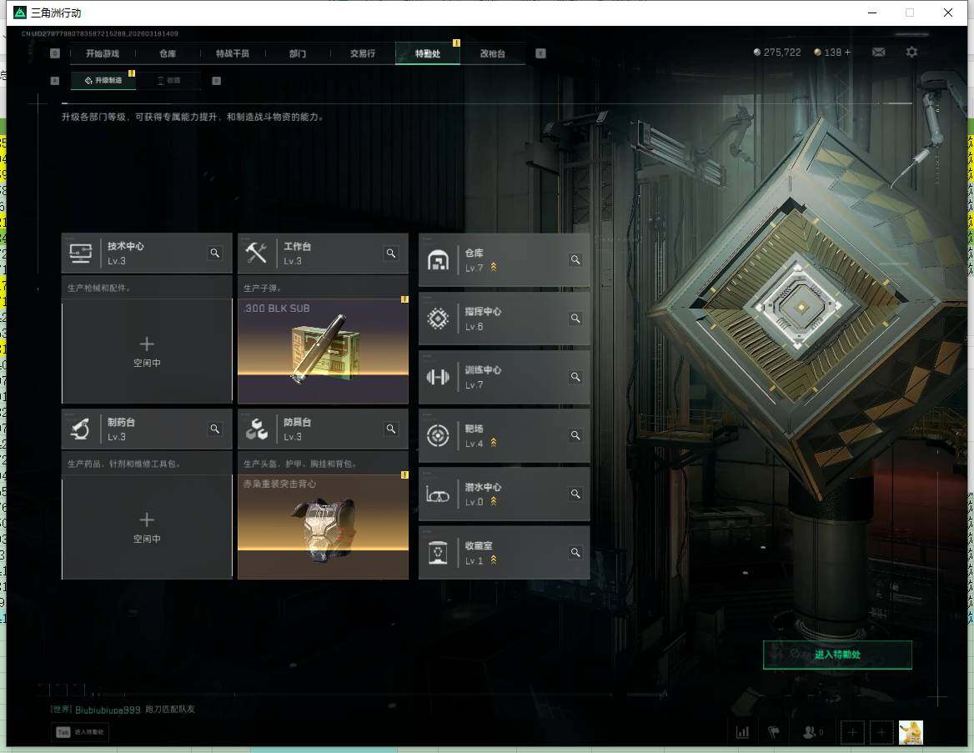Inspect 靶场 with its magnifier icon
Screen dimensions: 974x753
pyautogui.click(x=575, y=435)
